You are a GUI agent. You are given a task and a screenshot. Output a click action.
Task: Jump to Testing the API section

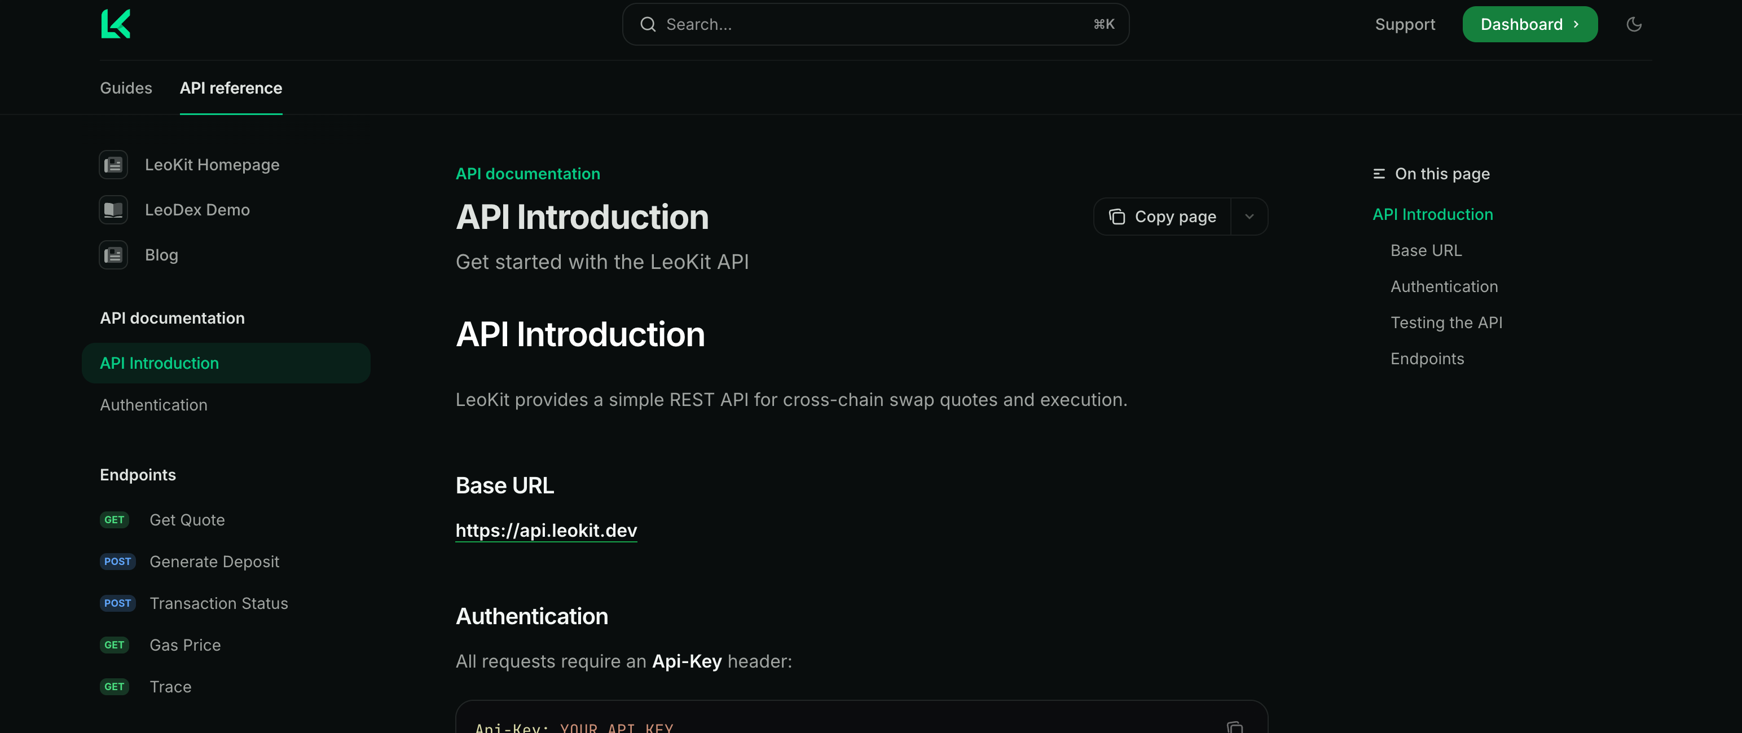coord(1446,323)
